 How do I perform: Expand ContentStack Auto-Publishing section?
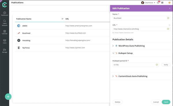point(113,76)
